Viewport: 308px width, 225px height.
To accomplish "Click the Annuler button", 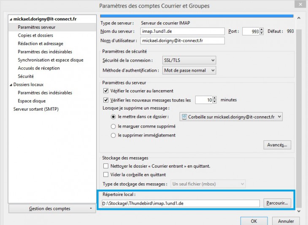I will point(286,221).
